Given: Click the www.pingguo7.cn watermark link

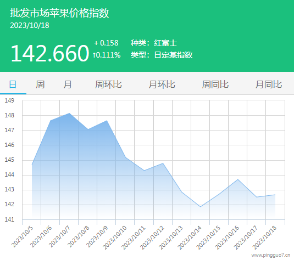Looking at the screenshot, I should pyautogui.click(x=271, y=255).
